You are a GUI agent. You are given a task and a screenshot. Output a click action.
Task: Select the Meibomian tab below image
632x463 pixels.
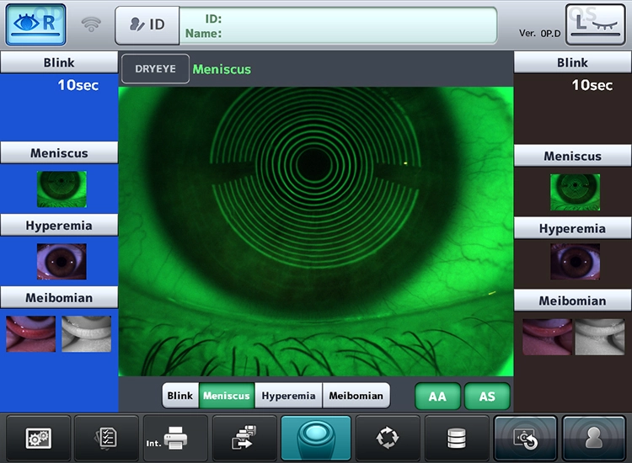click(356, 396)
